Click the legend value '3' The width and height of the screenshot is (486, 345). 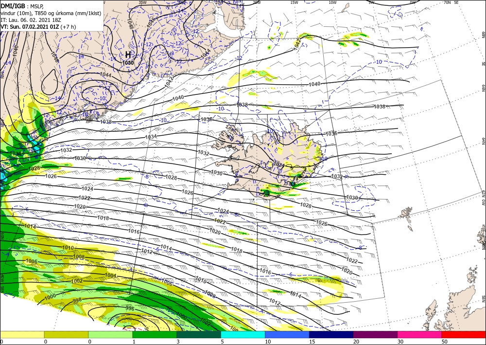click(178, 342)
